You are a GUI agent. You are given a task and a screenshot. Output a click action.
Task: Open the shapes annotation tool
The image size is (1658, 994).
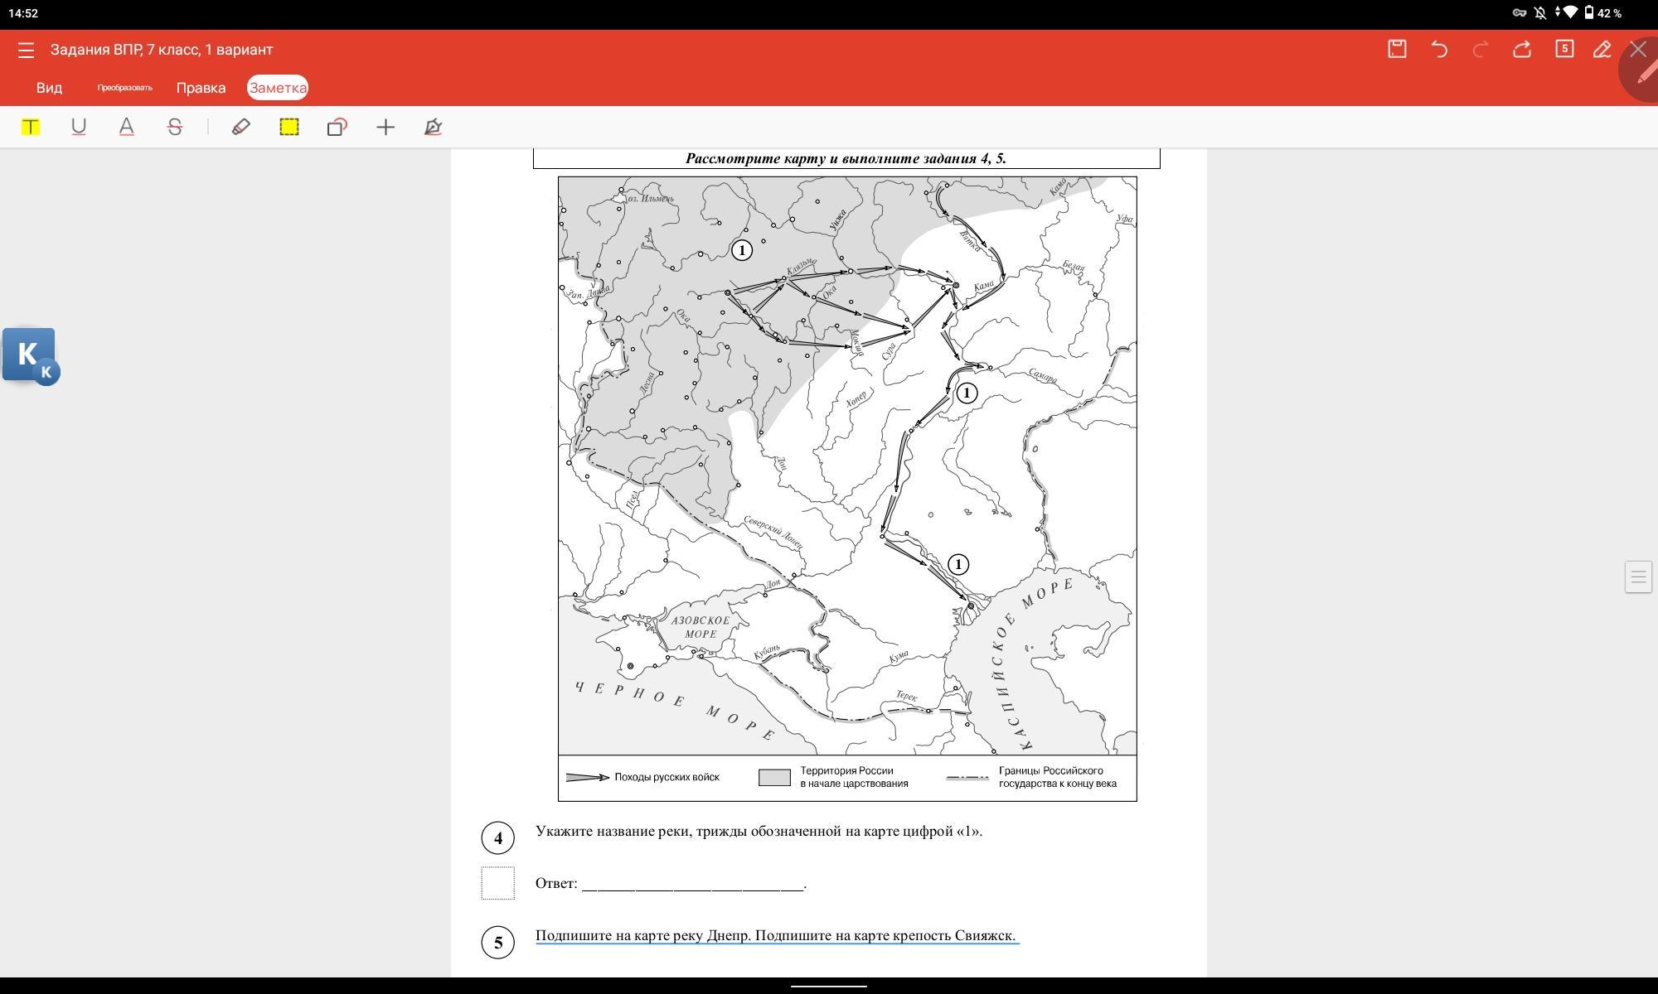[x=337, y=127]
